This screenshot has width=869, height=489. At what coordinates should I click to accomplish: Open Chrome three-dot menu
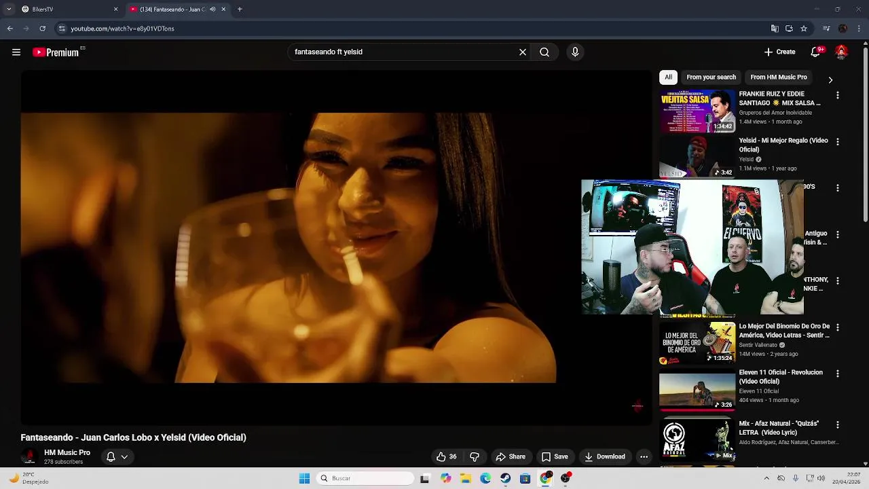[x=859, y=29]
